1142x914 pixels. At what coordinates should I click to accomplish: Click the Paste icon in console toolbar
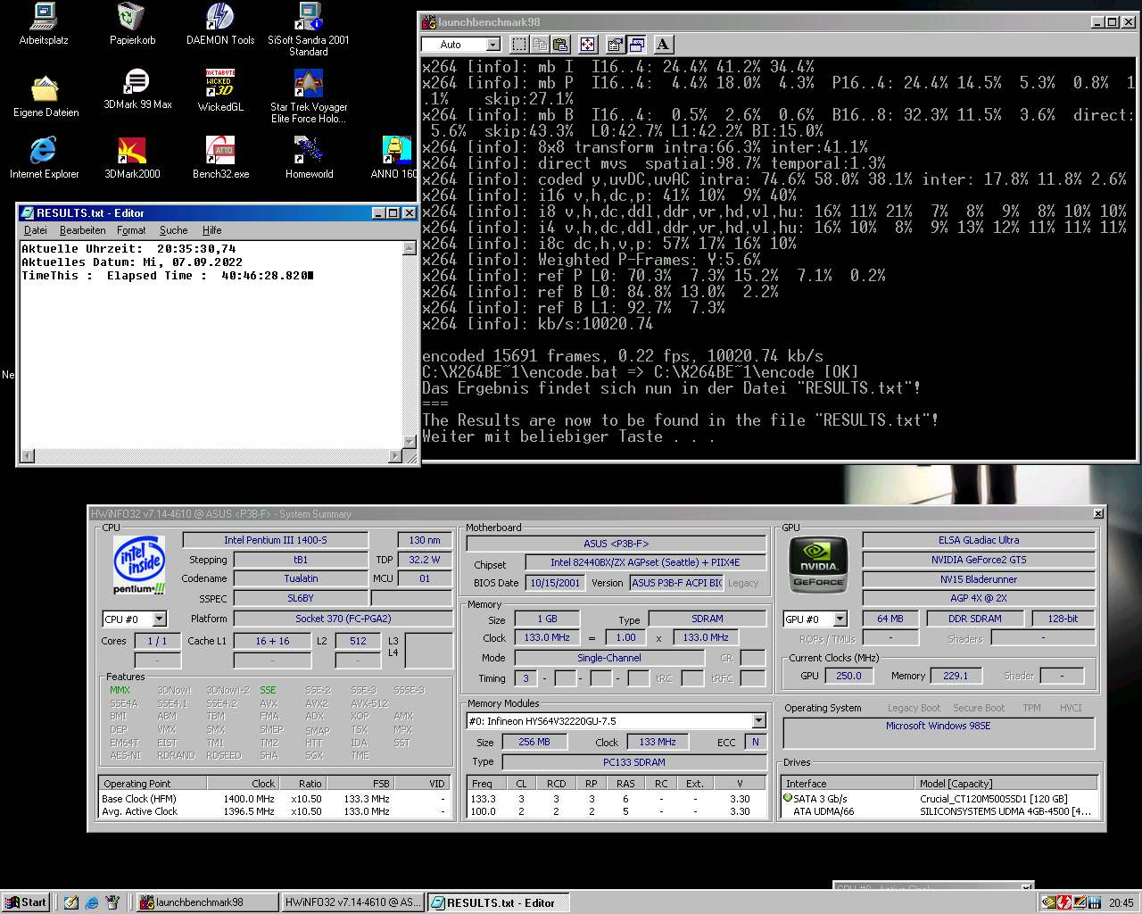point(560,44)
